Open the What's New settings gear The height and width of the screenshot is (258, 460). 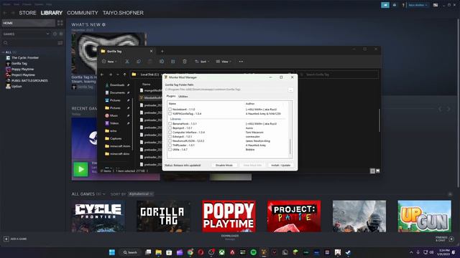coord(103,24)
